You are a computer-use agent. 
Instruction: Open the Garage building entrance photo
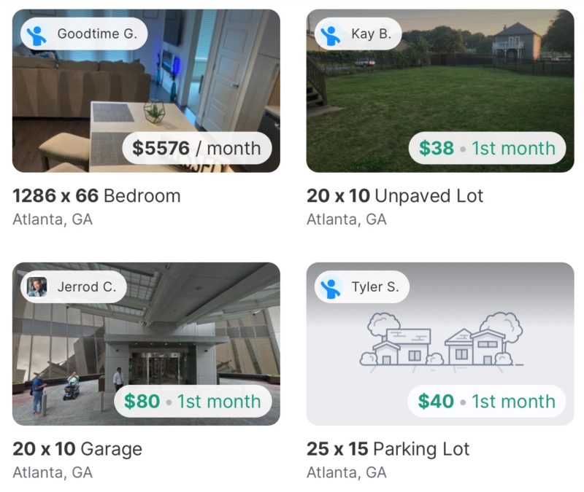coord(147,344)
